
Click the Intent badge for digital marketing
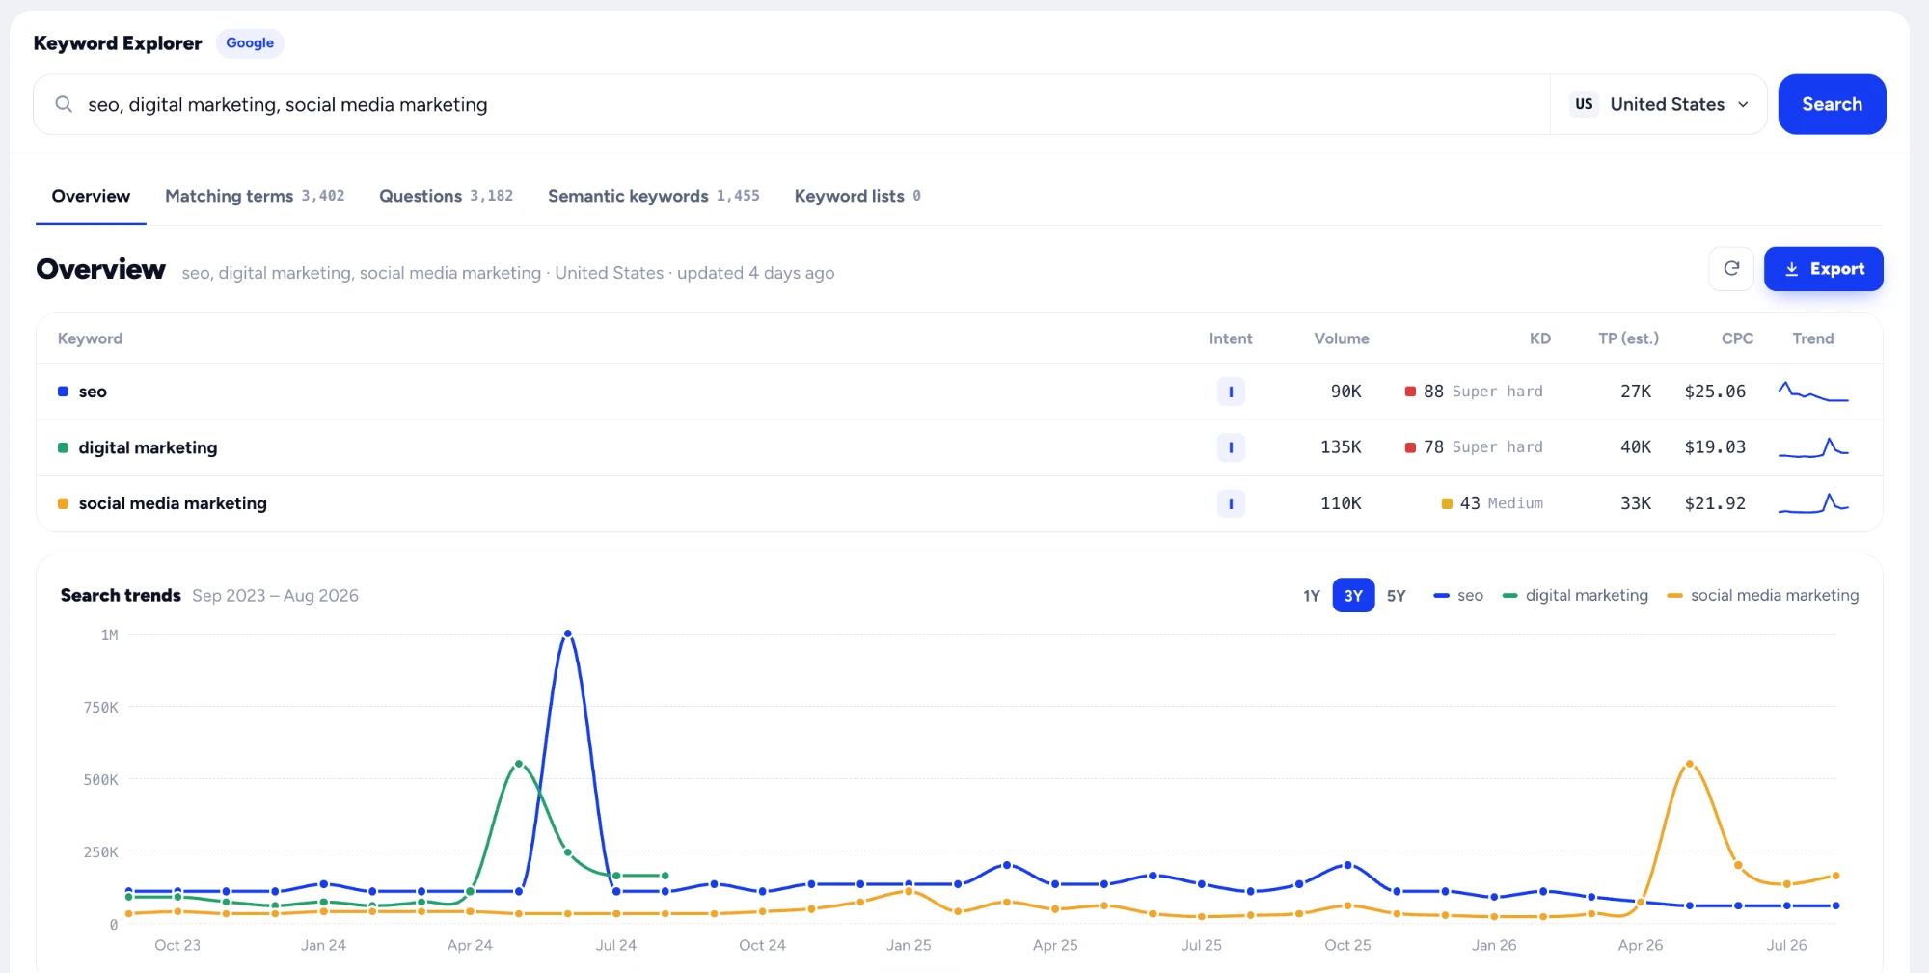[x=1231, y=447]
